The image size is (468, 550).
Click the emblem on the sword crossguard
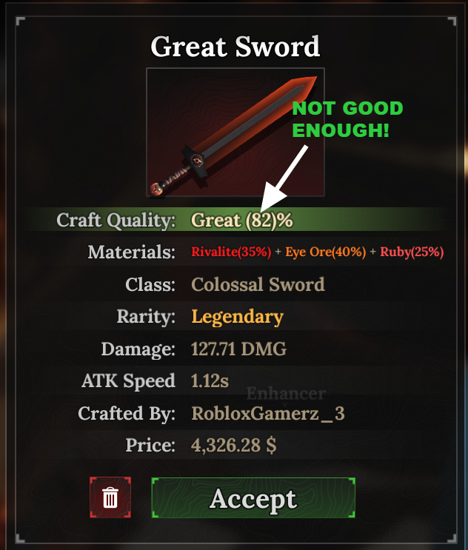(x=197, y=161)
